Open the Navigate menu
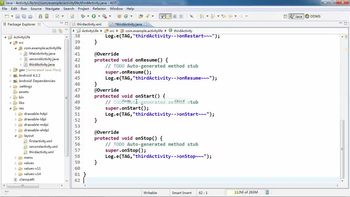Screen dimensions: 350x197 (52, 9)
